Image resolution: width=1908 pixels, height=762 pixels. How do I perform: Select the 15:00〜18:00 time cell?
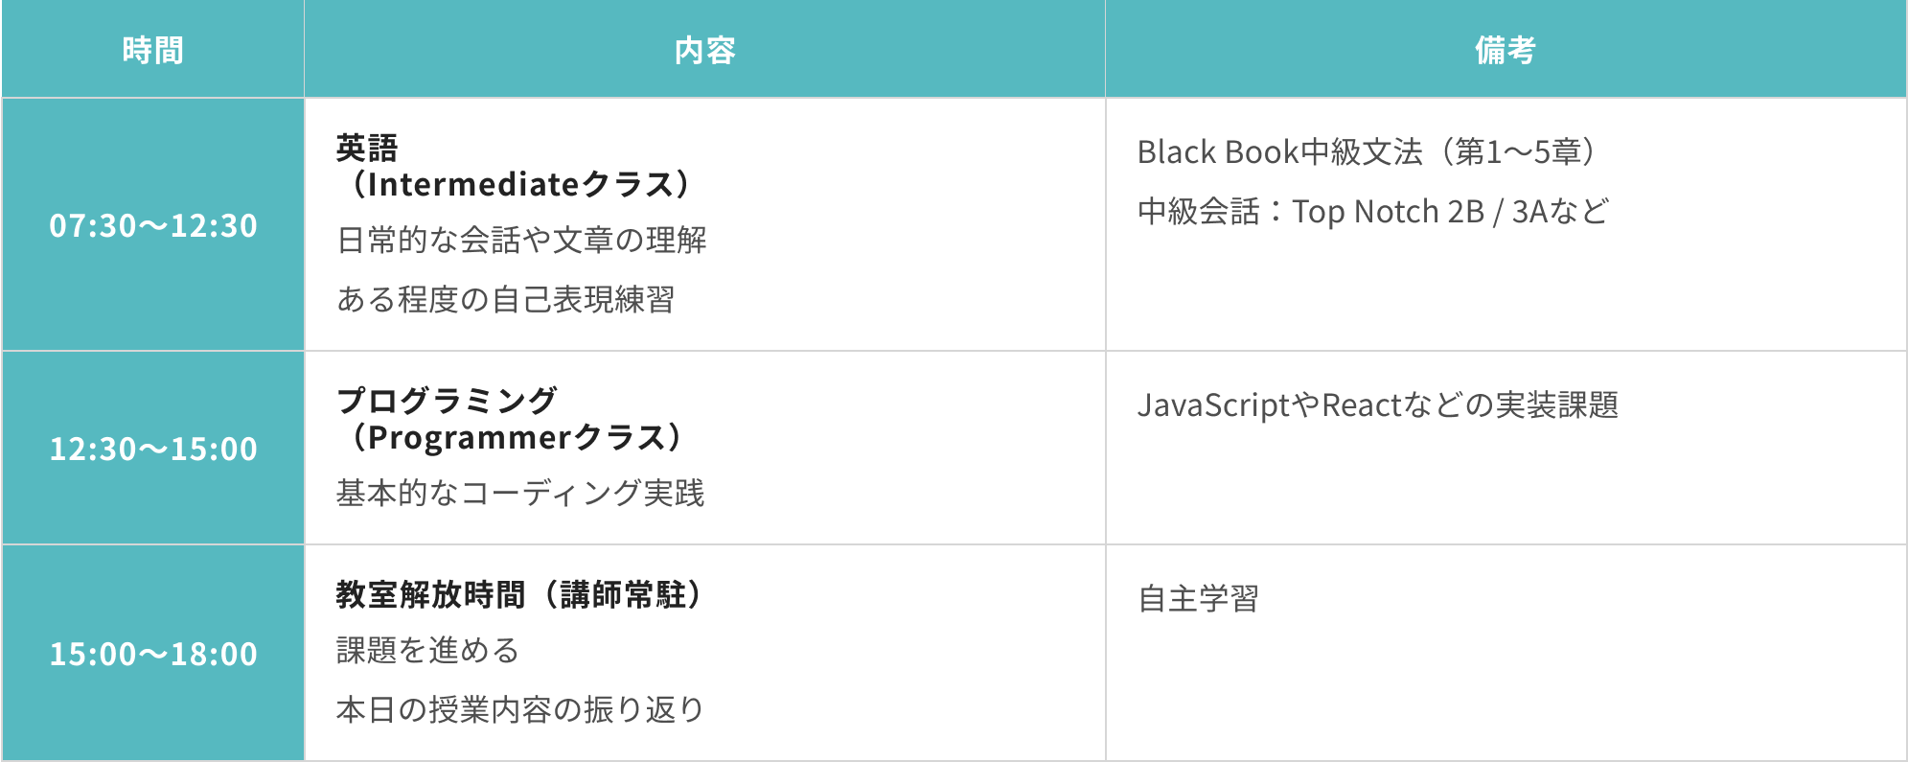152,654
